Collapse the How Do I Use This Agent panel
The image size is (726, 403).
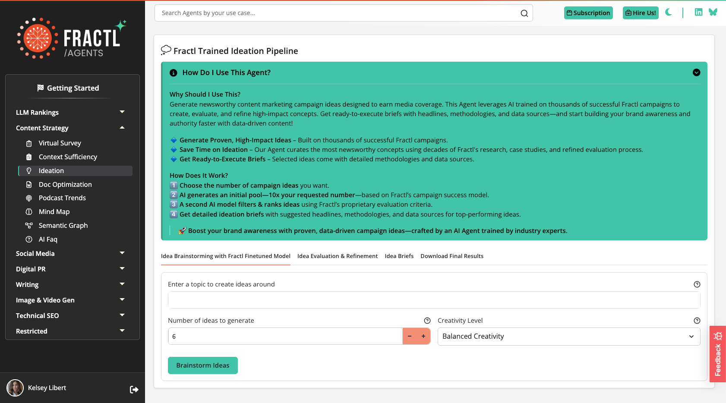coord(696,72)
